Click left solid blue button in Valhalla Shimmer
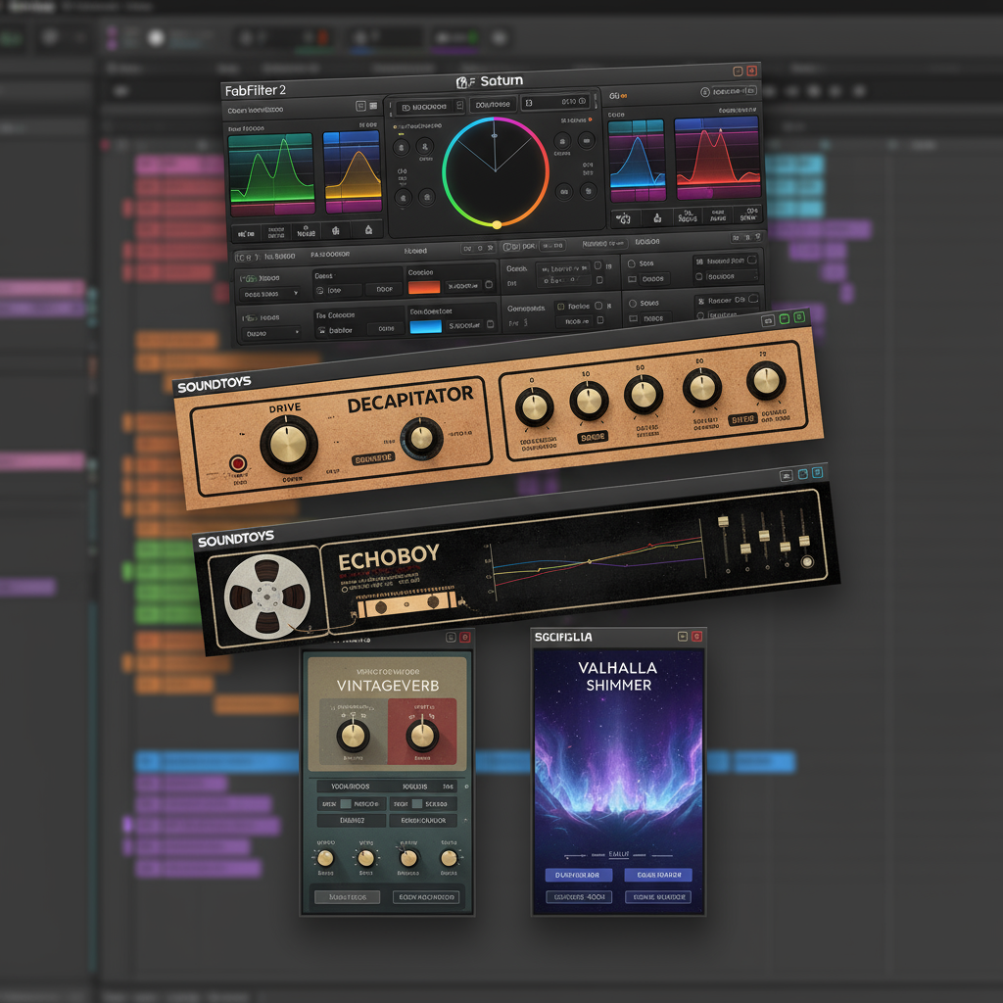This screenshot has width=1003, height=1003. 578,875
